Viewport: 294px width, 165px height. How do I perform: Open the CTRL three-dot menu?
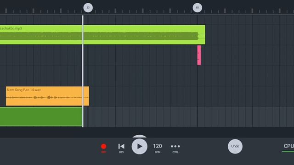(175, 148)
